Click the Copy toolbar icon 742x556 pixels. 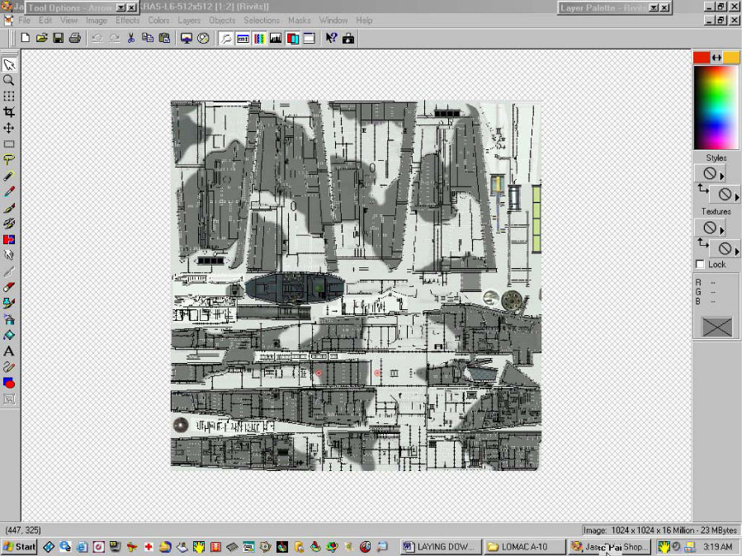tap(148, 38)
